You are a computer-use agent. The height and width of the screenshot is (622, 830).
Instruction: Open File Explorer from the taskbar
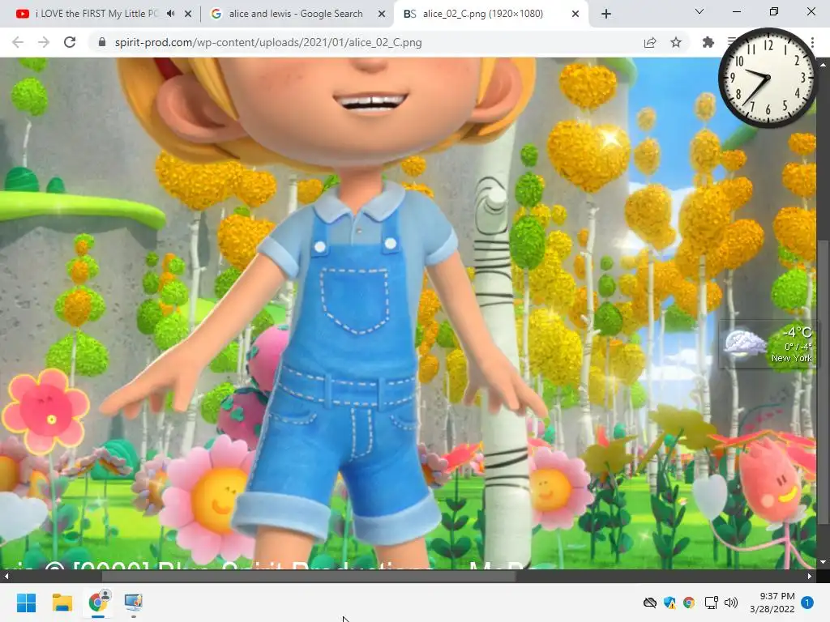coord(62,603)
